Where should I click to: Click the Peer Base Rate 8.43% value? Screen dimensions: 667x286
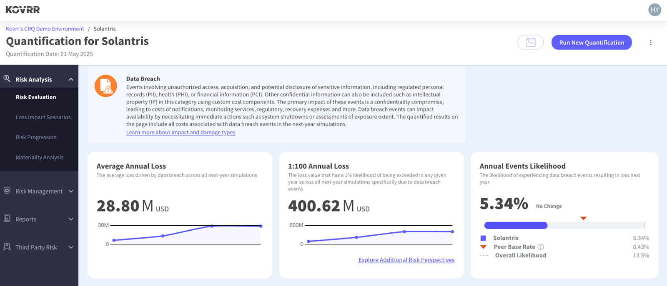pos(641,247)
